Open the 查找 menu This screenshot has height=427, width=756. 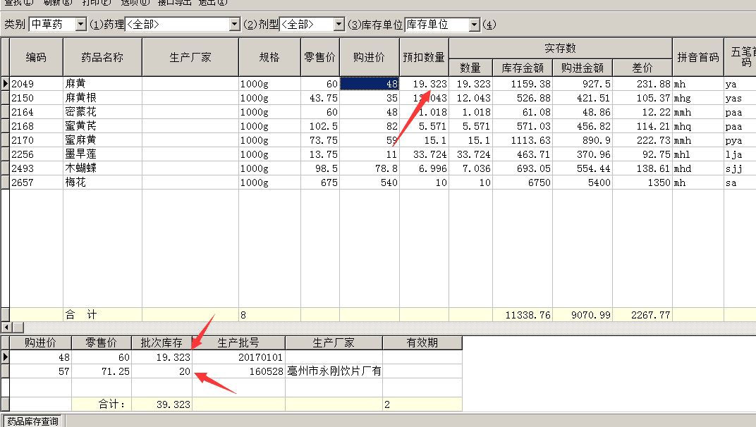(x=19, y=2)
